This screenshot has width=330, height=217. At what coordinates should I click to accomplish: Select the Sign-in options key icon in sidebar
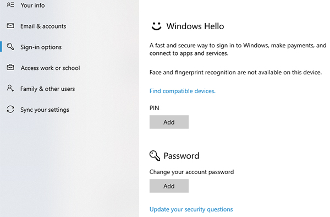click(10, 47)
